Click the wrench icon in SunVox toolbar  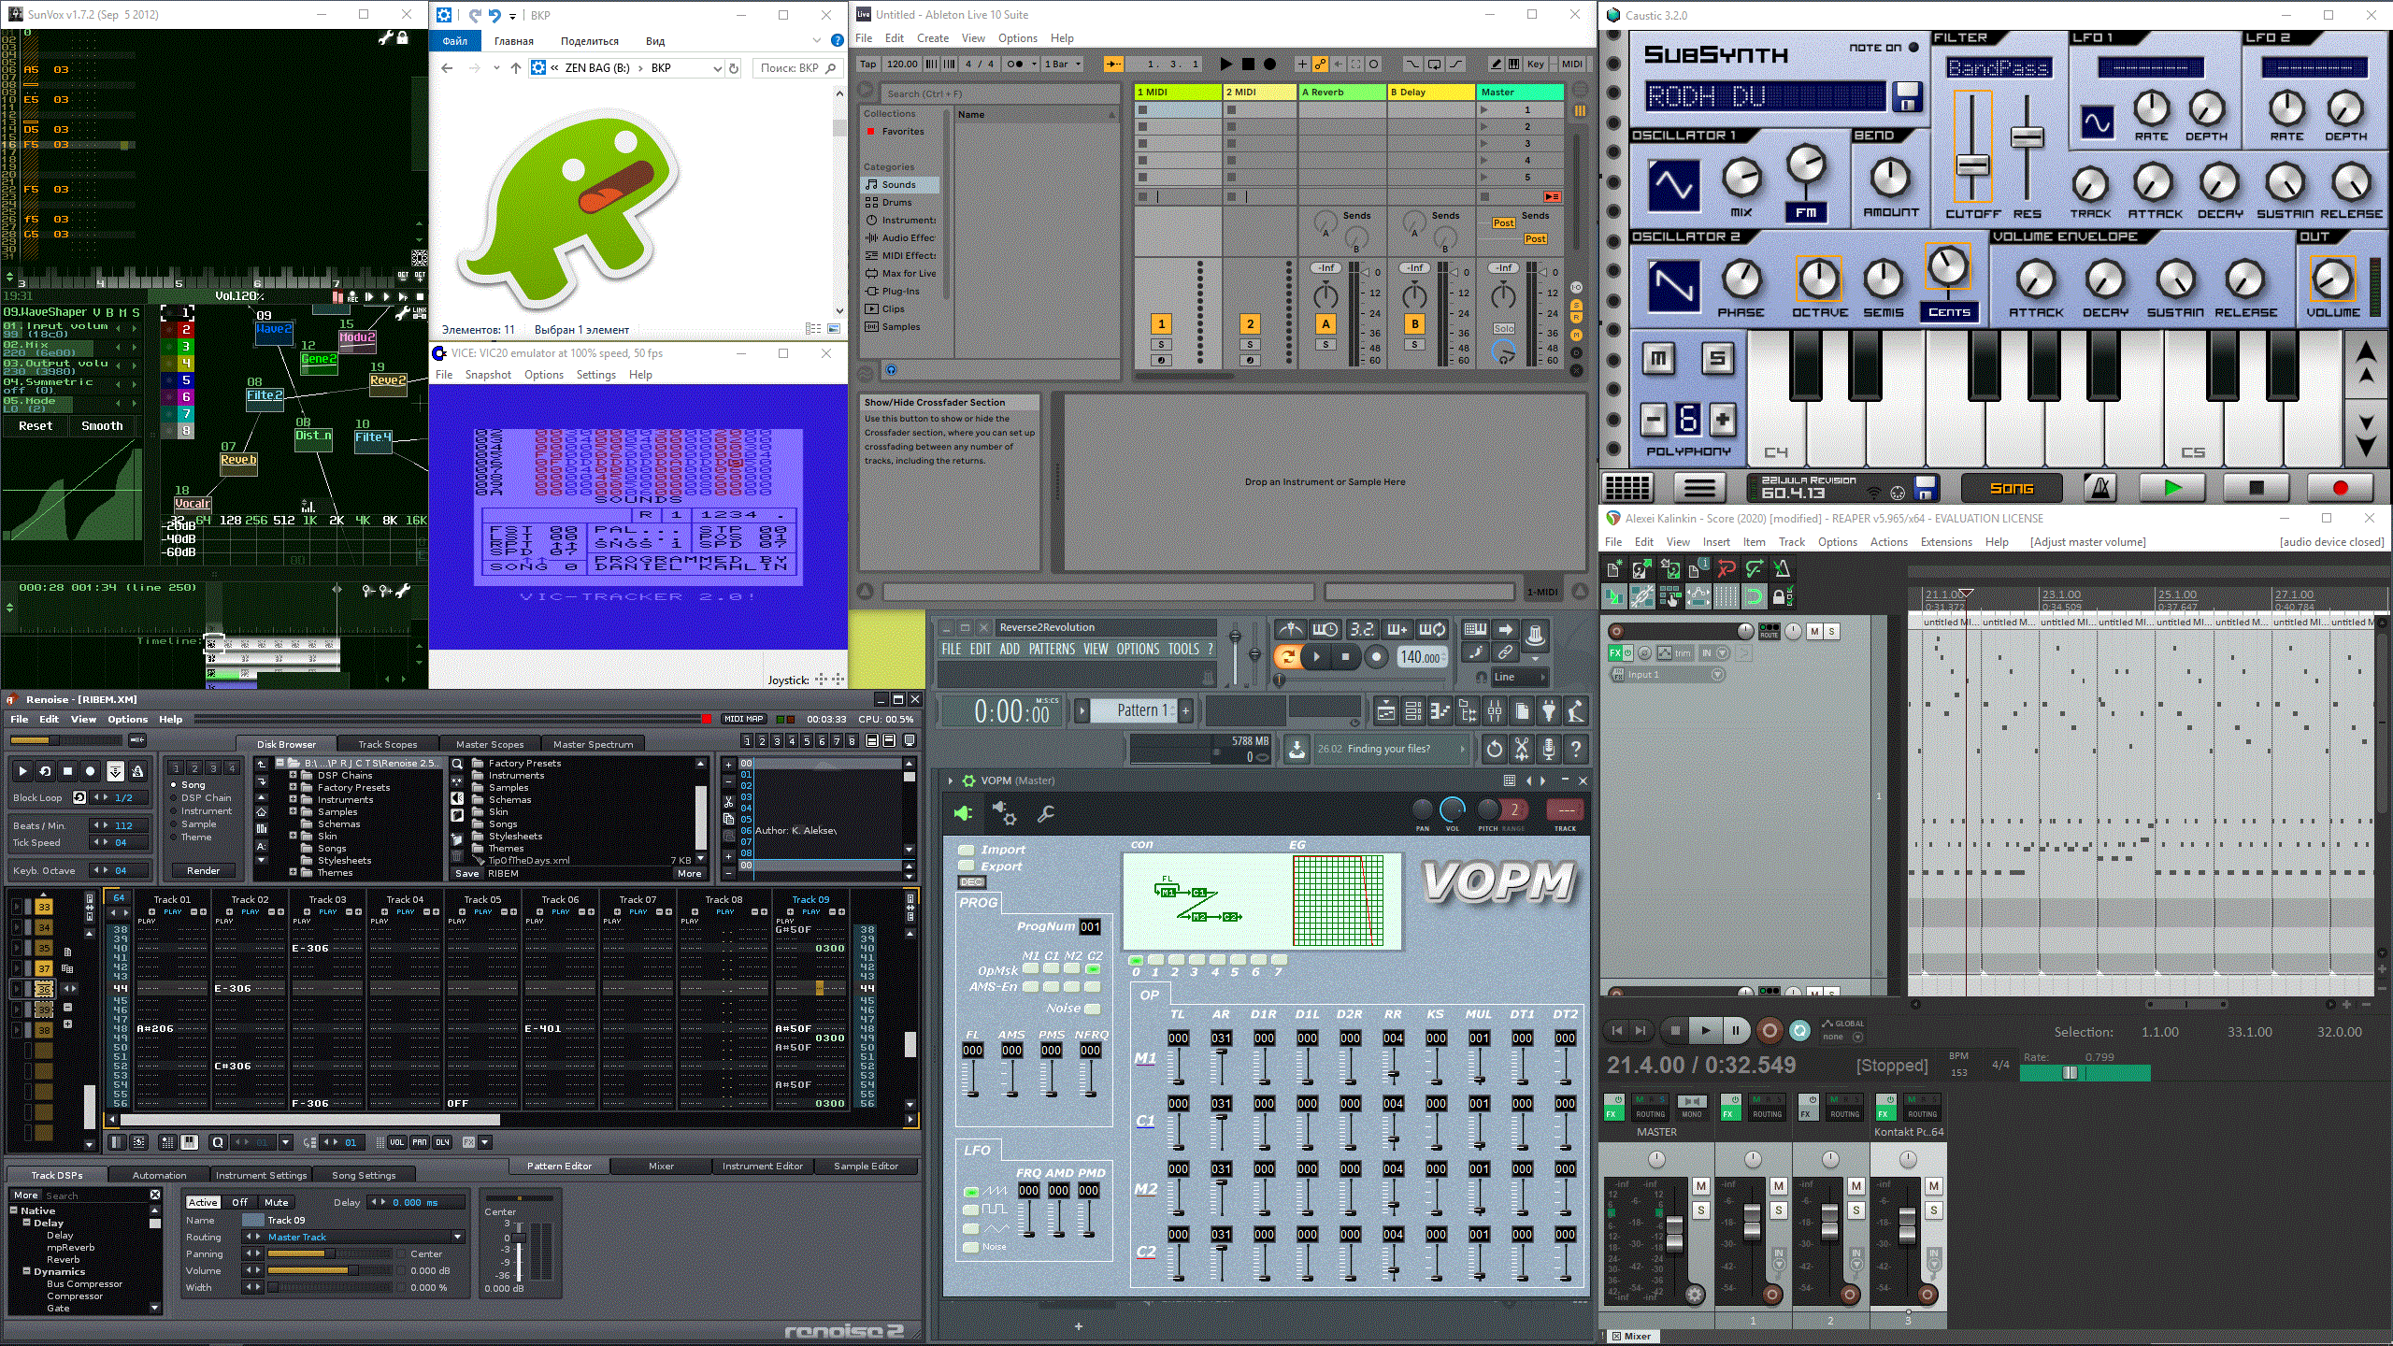(385, 38)
